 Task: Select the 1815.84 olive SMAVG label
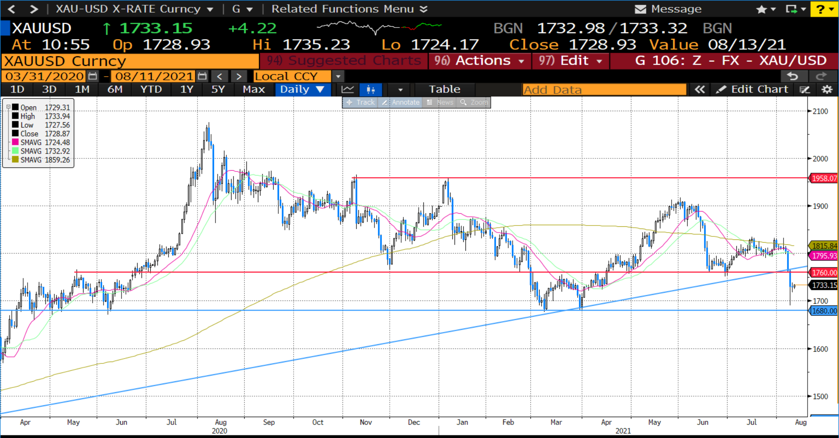pos(824,246)
